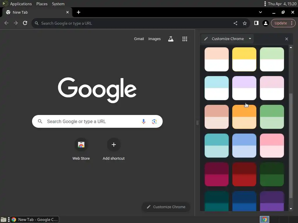298x223 pixels.
Task: Focus the address bar URL field
Action: (x=133, y=23)
